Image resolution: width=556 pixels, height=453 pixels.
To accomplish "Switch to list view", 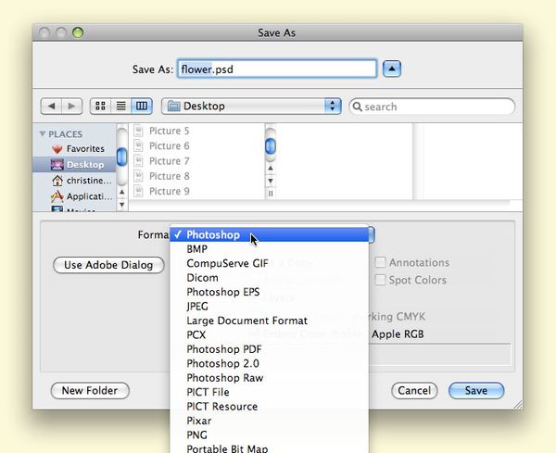I will (x=120, y=107).
